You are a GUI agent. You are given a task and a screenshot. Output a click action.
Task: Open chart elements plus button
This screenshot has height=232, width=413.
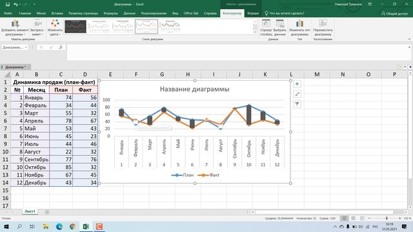(x=297, y=84)
